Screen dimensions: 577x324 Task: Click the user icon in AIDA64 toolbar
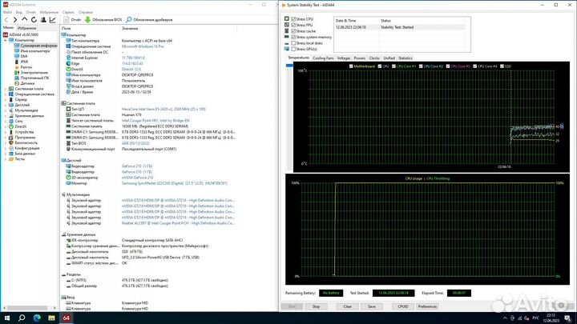pyautogui.click(x=43, y=20)
